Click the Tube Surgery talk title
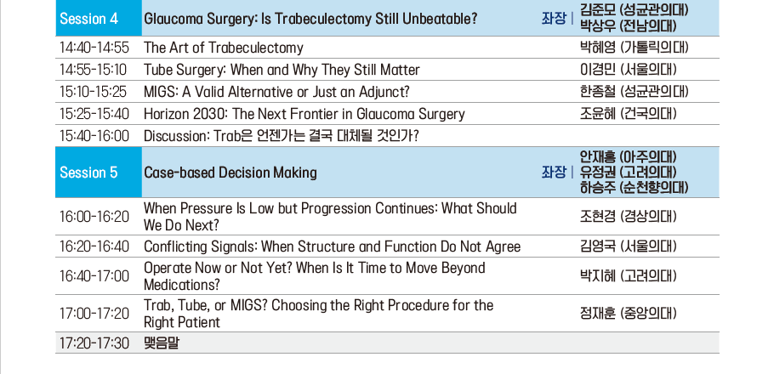This screenshot has width=774, height=374. pos(282,70)
